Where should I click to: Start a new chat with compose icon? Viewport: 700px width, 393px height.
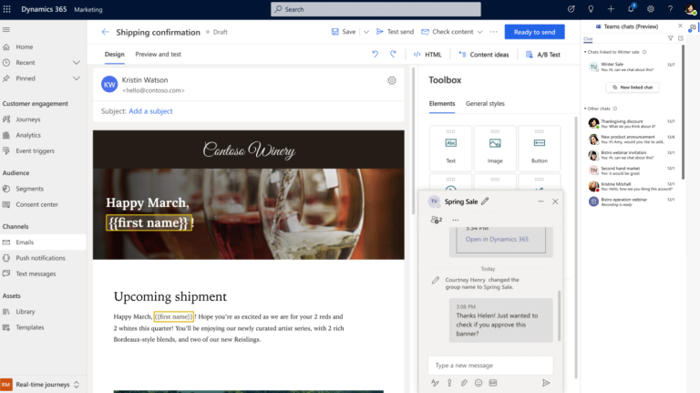click(680, 38)
